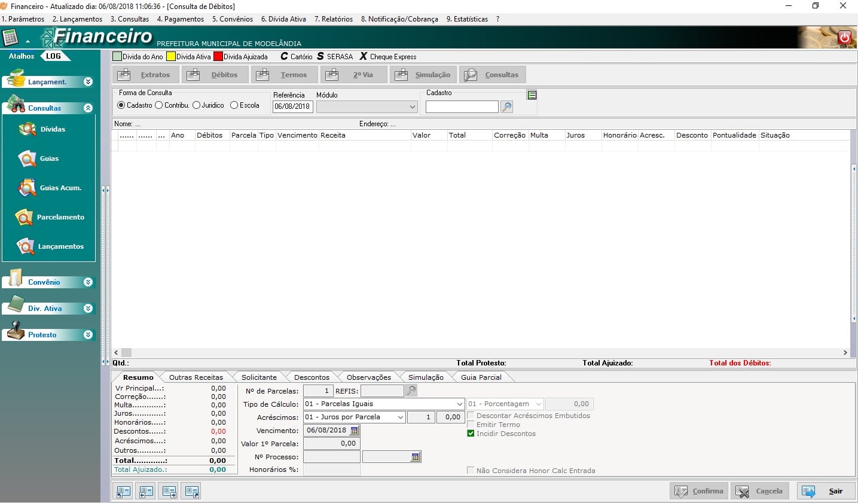Click the REFIS search magnifier icon
858x503 pixels.
tap(411, 391)
